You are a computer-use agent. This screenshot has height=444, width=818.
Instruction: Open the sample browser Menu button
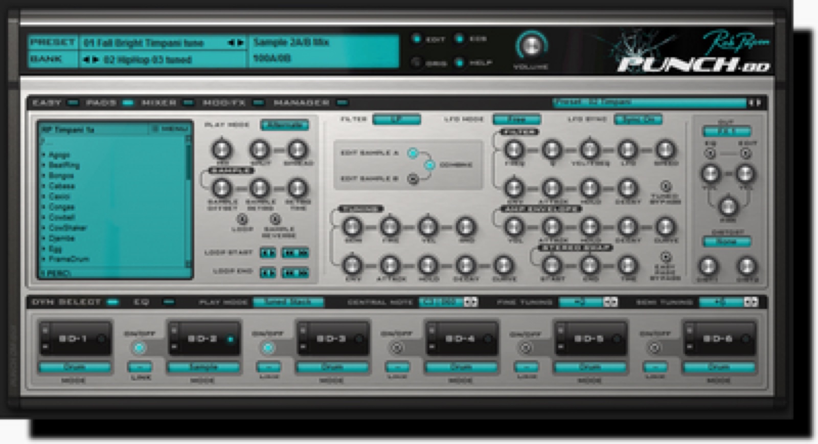(x=170, y=129)
